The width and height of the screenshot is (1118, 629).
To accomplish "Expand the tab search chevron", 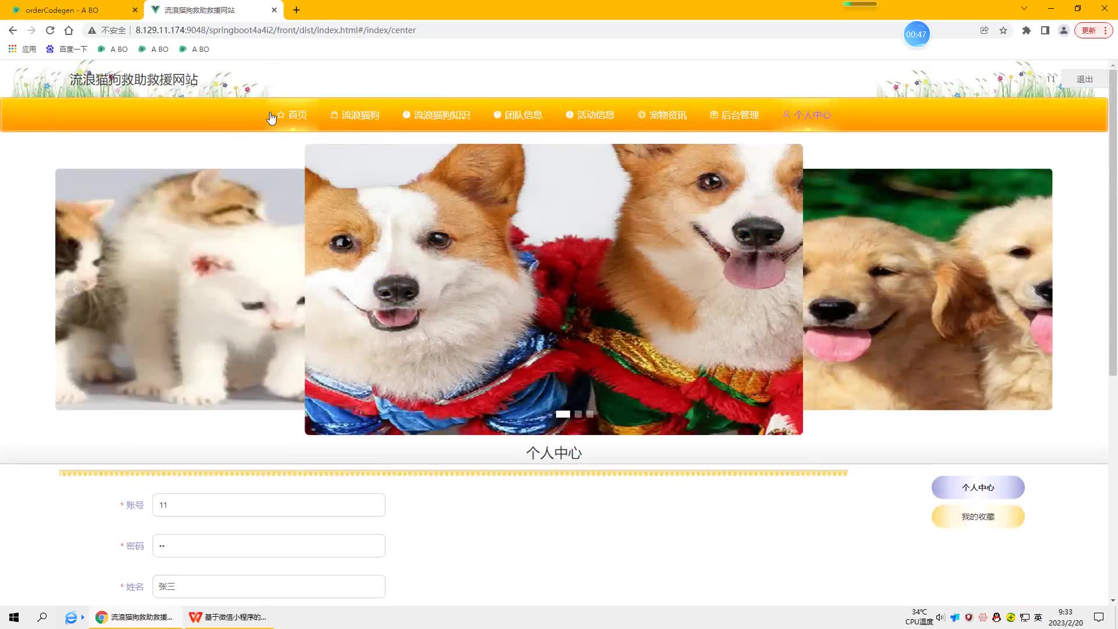I will [1024, 9].
